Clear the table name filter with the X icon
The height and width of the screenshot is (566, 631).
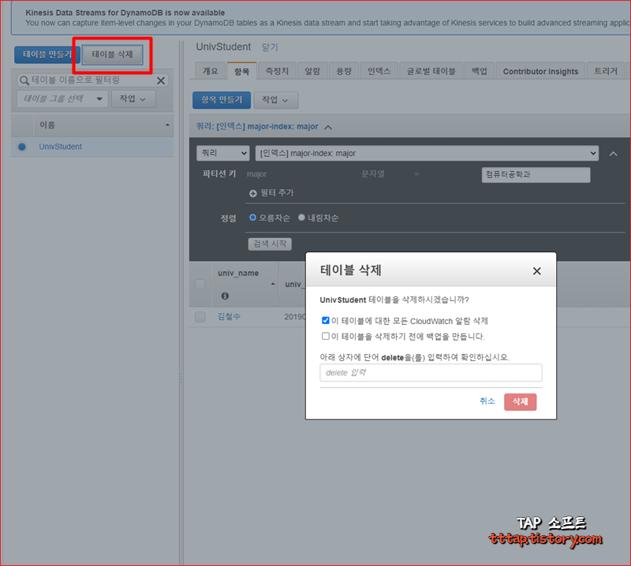pos(161,81)
